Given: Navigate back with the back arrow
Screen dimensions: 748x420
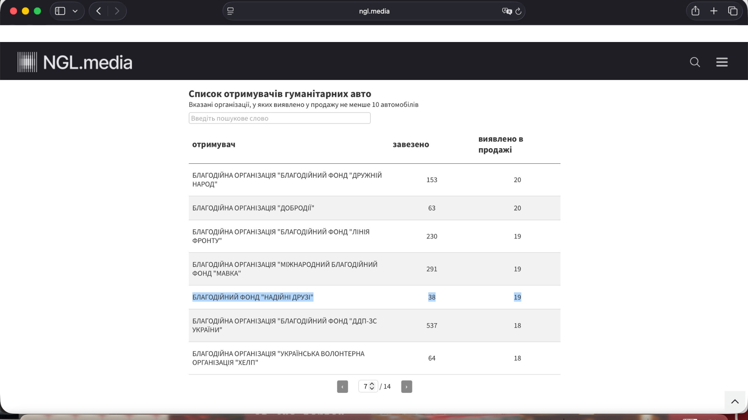Looking at the screenshot, I should pos(98,10).
